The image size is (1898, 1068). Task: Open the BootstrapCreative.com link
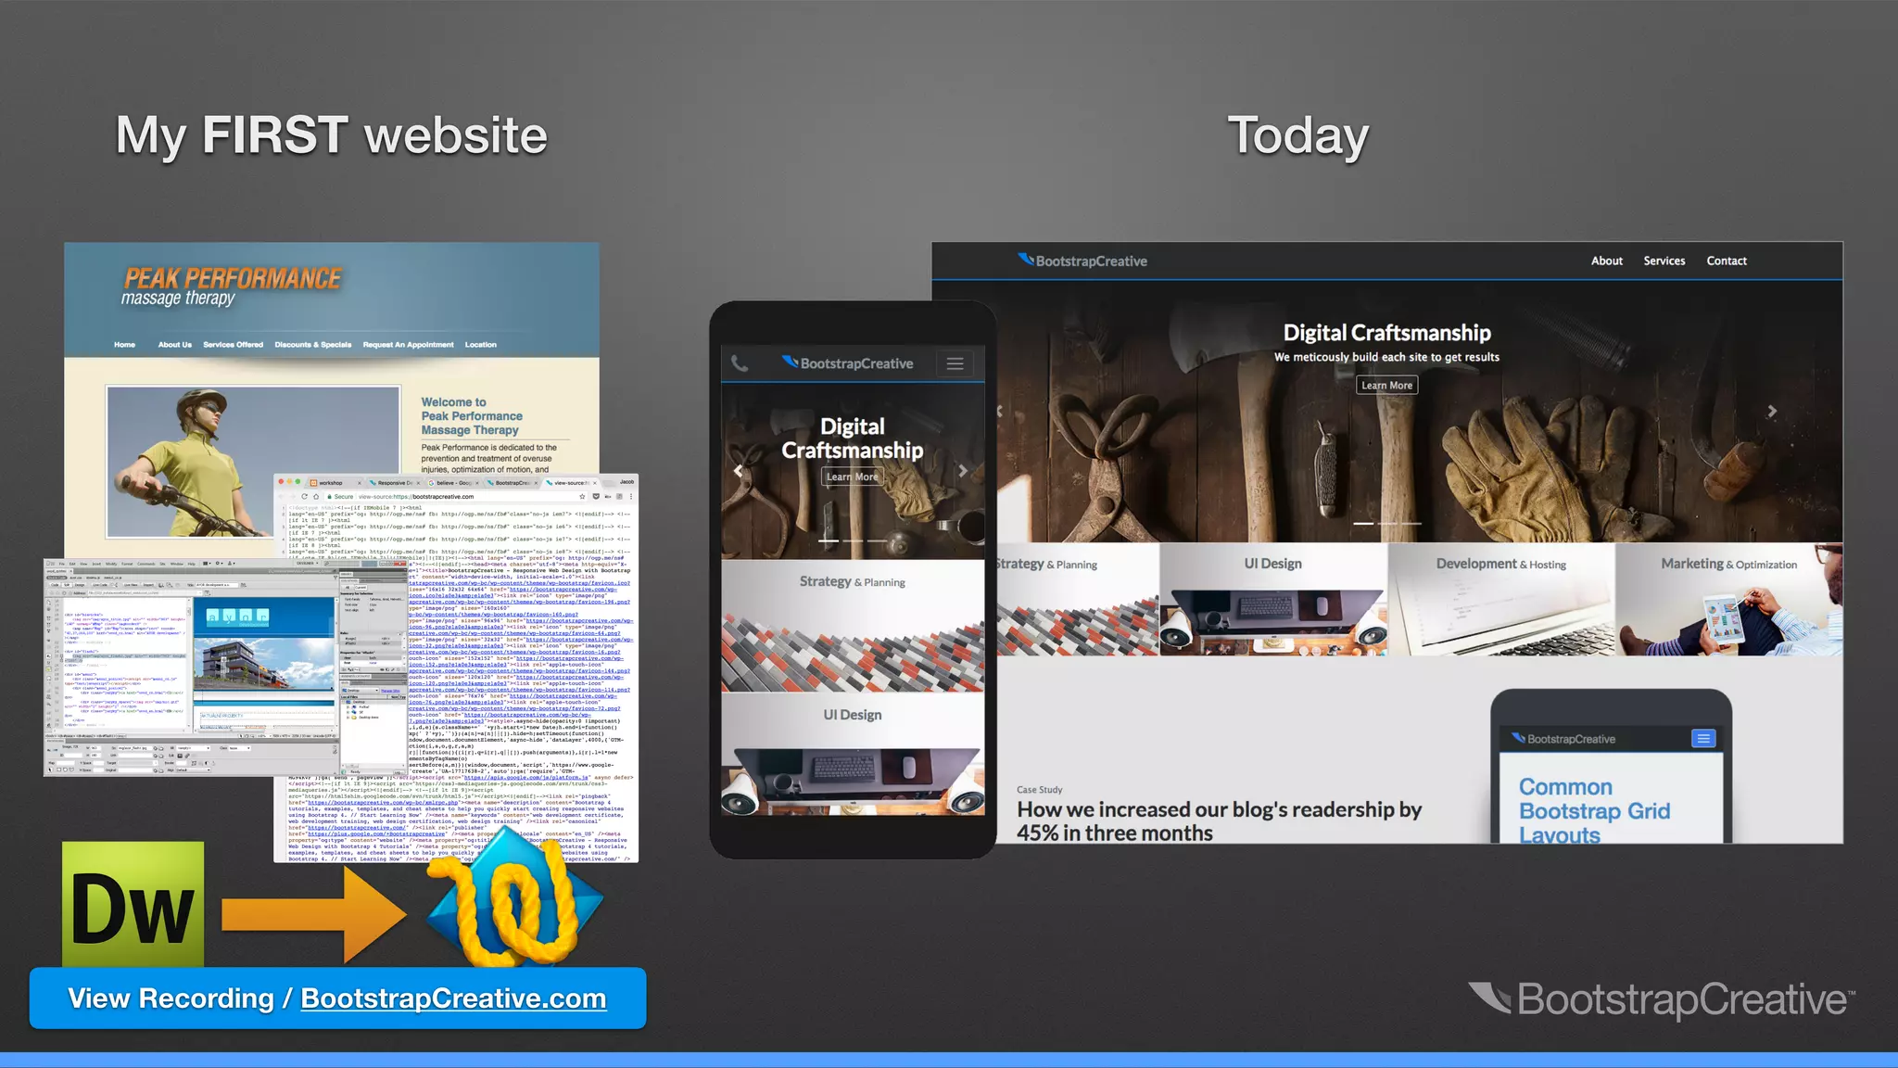coord(453,998)
